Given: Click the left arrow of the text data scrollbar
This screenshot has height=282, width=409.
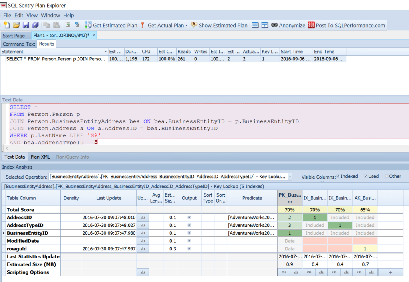Looking at the screenshot, I should pyautogui.click(x=7, y=148).
